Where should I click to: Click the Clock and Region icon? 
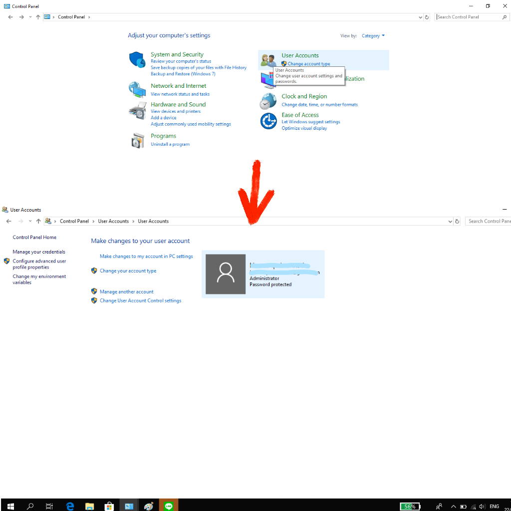pos(268,101)
